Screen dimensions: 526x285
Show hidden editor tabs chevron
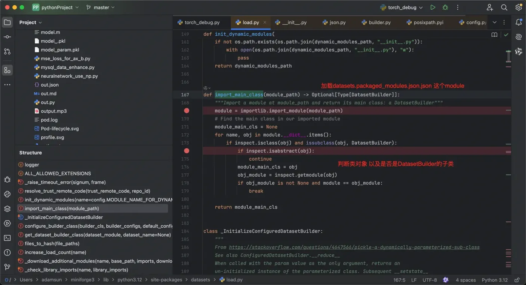click(494, 22)
